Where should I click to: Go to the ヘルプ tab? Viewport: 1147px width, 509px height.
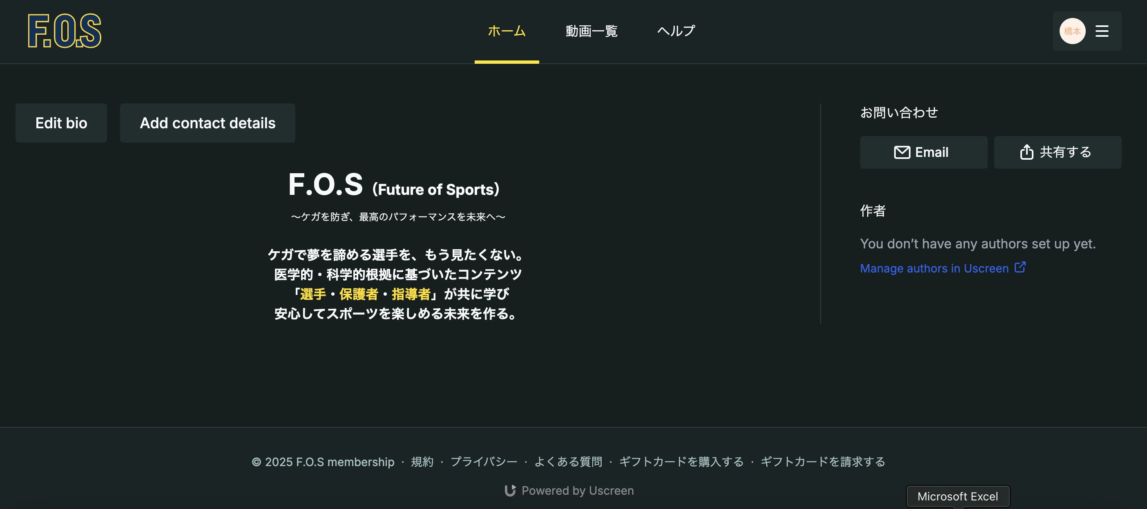tap(676, 31)
